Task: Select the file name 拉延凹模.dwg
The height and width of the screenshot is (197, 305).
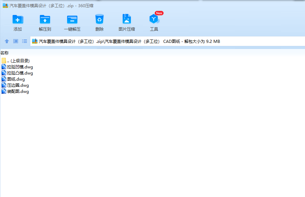Action: coord(20,67)
